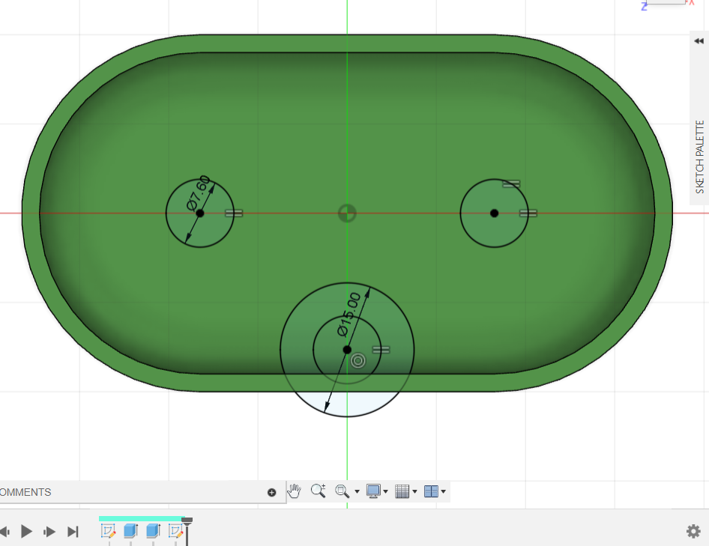Click the Zoom magnifier tool
709x546 pixels.
pyautogui.click(x=319, y=491)
